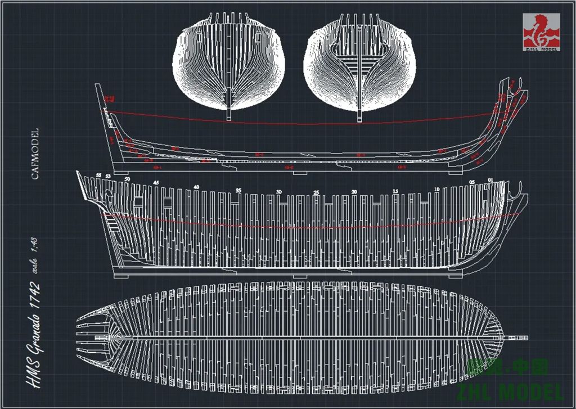Image resolution: width=576 pixels, height=409 pixels.
Task: Select frame number 35 label
Action: 238,191
